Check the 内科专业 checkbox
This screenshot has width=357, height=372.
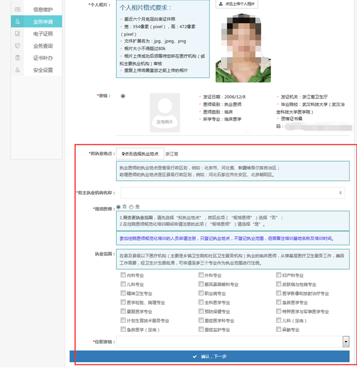coord(123,275)
